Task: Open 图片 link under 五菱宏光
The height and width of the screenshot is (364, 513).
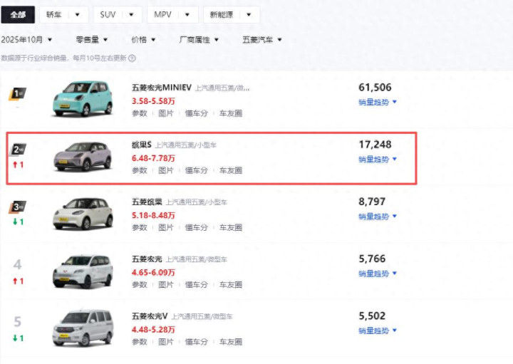Action: point(166,284)
